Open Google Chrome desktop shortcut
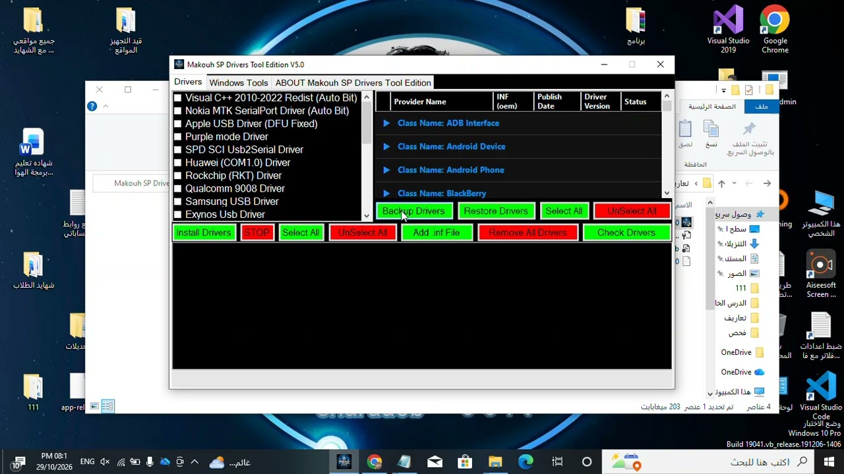This screenshot has width=844, height=474. (x=775, y=30)
